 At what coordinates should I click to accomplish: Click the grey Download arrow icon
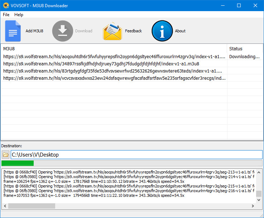pos(63,31)
